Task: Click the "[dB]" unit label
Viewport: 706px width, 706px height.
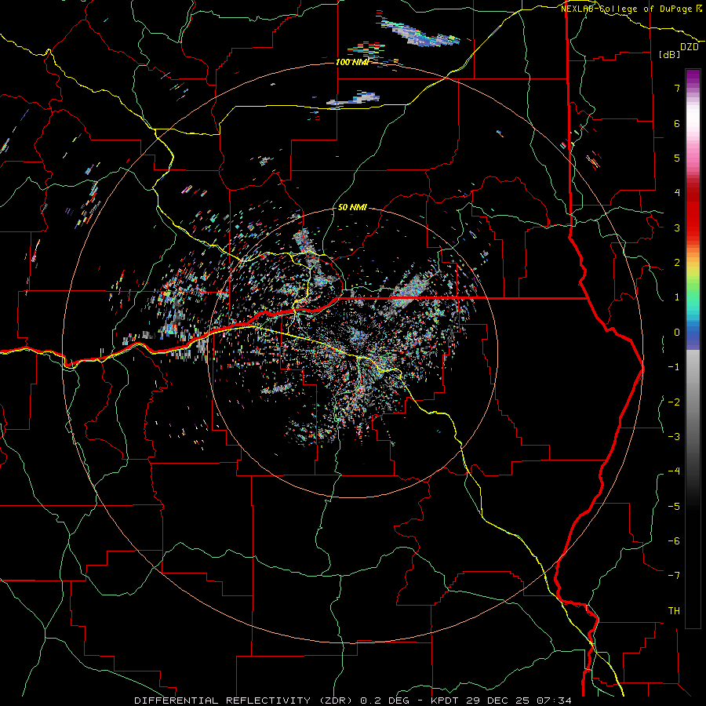Action: (x=670, y=54)
